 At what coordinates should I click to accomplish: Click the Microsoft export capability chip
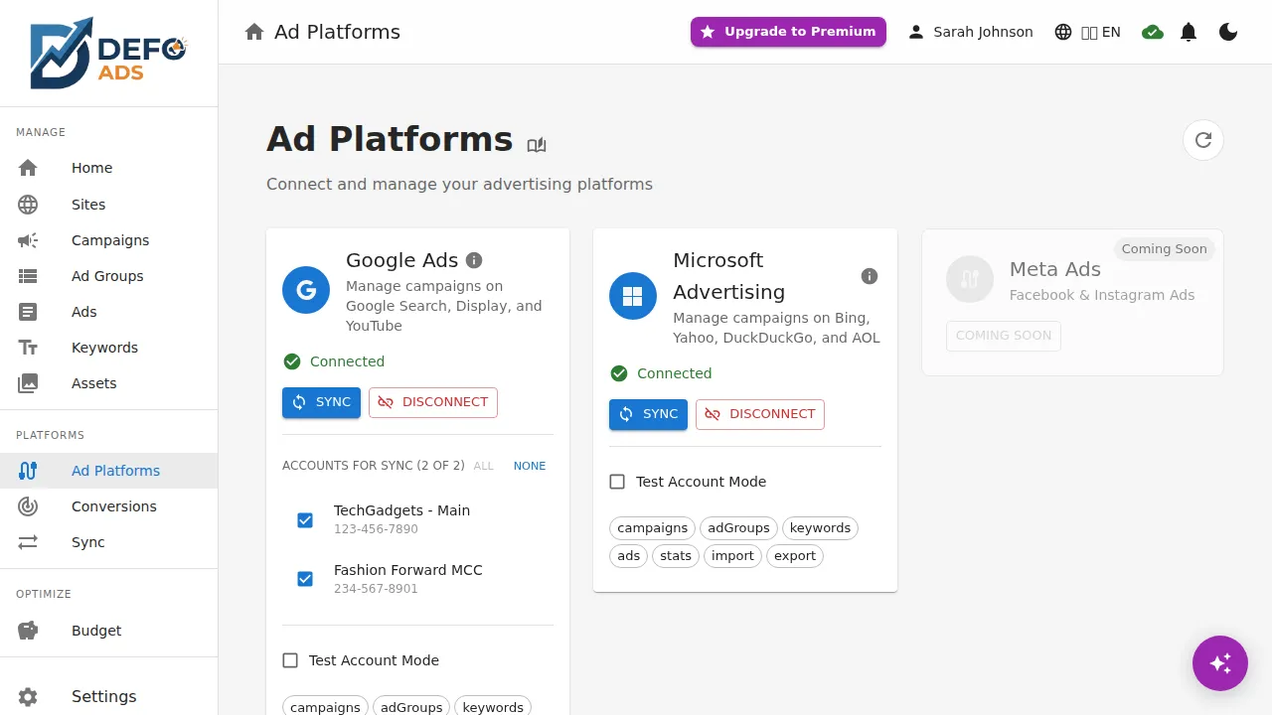pos(795,556)
